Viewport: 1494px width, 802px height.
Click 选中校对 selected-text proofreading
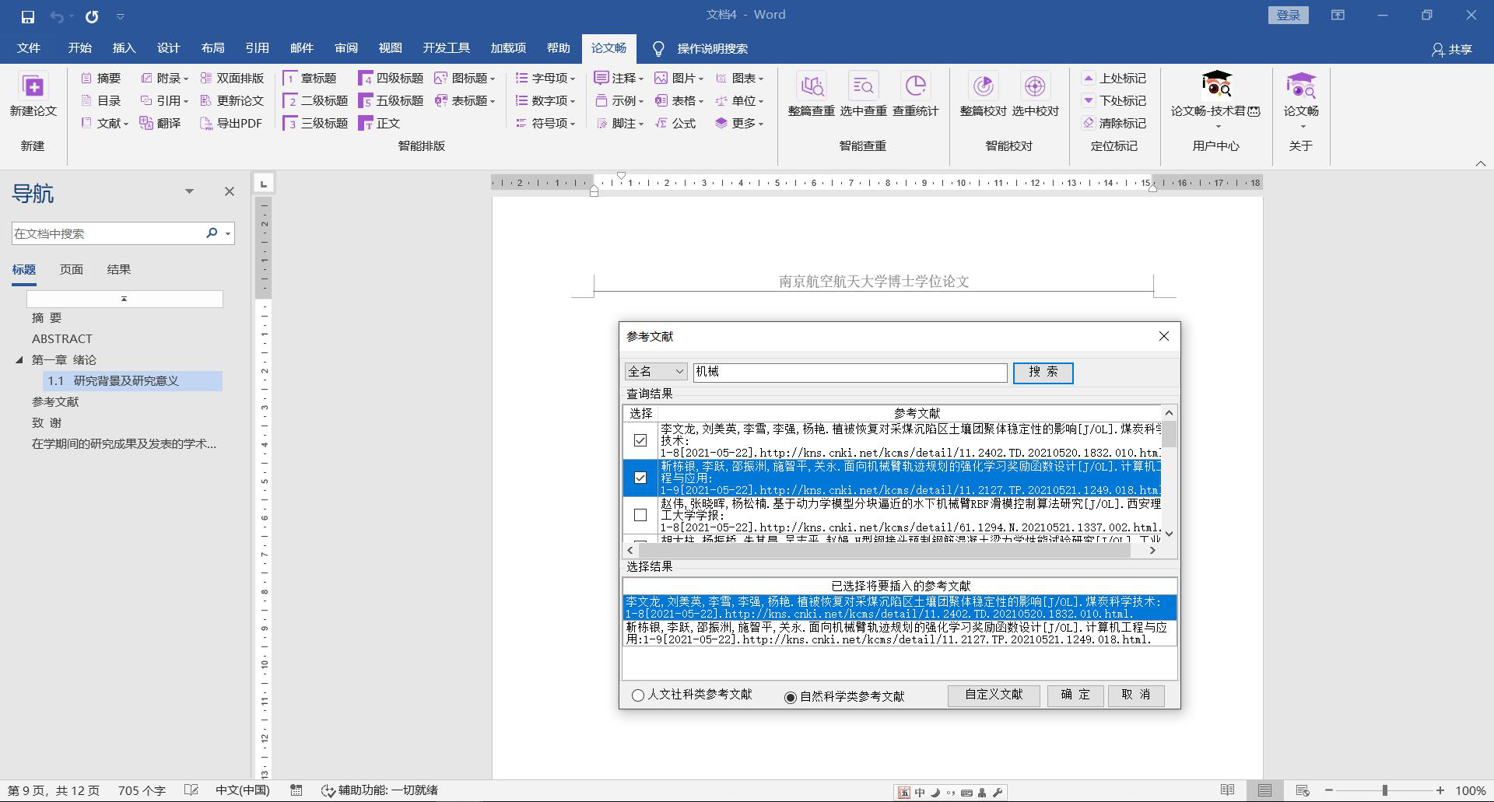click(1035, 95)
